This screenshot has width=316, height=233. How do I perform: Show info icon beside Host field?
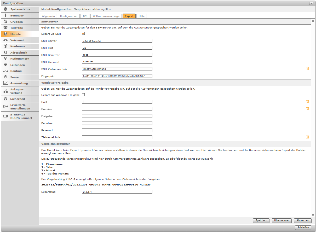(307, 102)
